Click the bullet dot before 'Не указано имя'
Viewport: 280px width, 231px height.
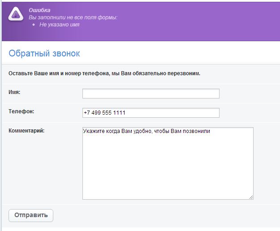coord(34,25)
